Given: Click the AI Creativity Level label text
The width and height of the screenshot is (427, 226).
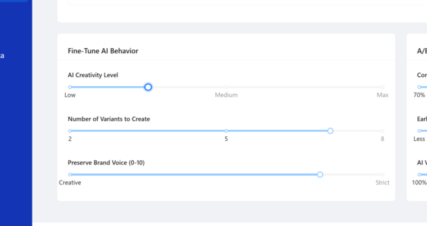Looking at the screenshot, I should [93, 75].
